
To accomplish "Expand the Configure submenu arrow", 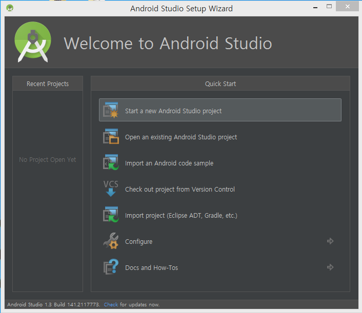I will coord(330,241).
